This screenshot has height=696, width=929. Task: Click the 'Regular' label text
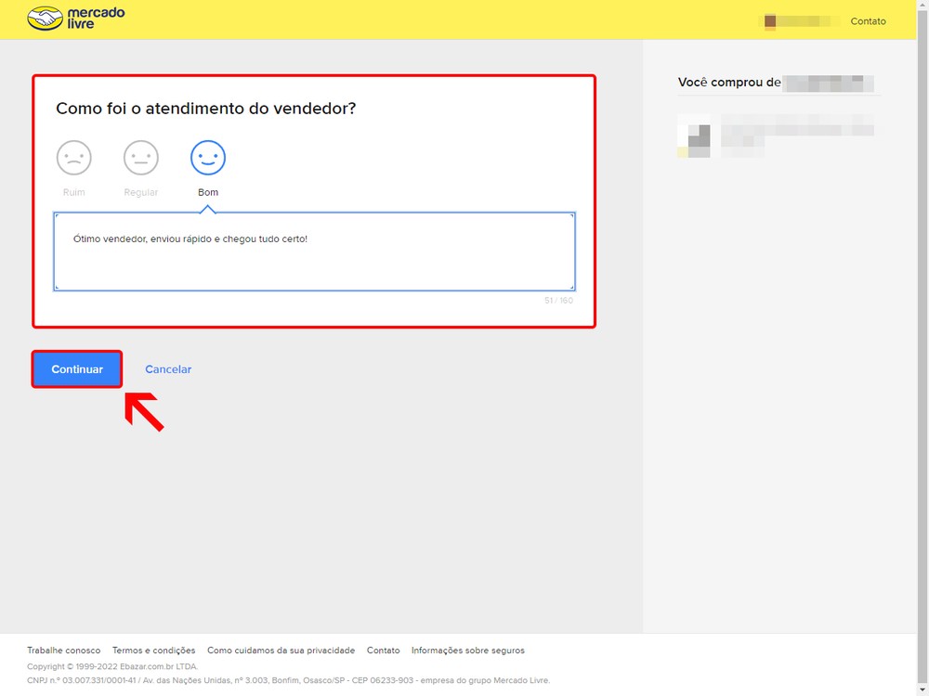(141, 192)
